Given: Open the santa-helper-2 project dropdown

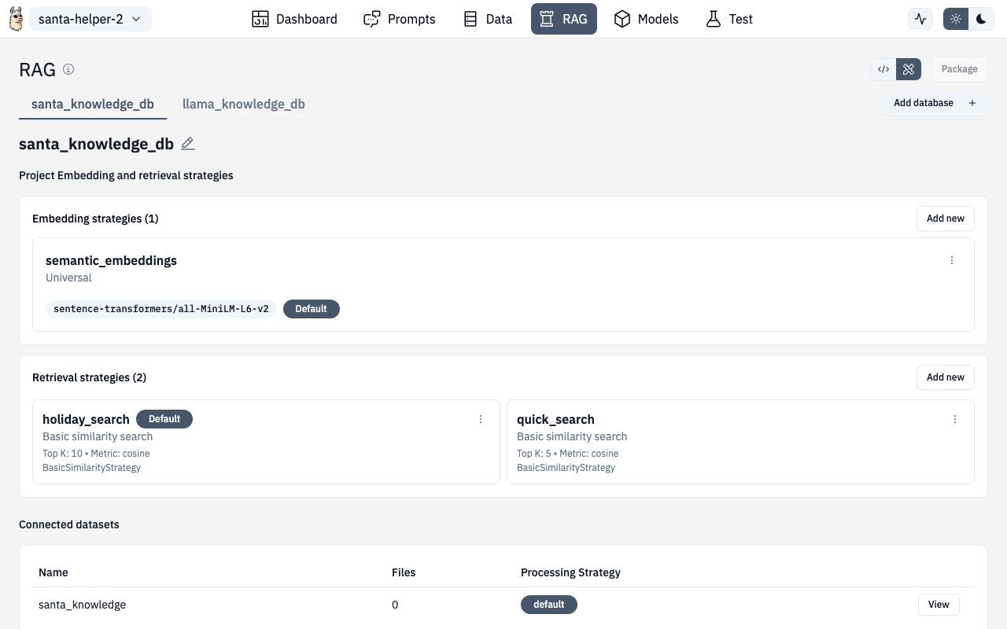Looking at the screenshot, I should tap(90, 19).
